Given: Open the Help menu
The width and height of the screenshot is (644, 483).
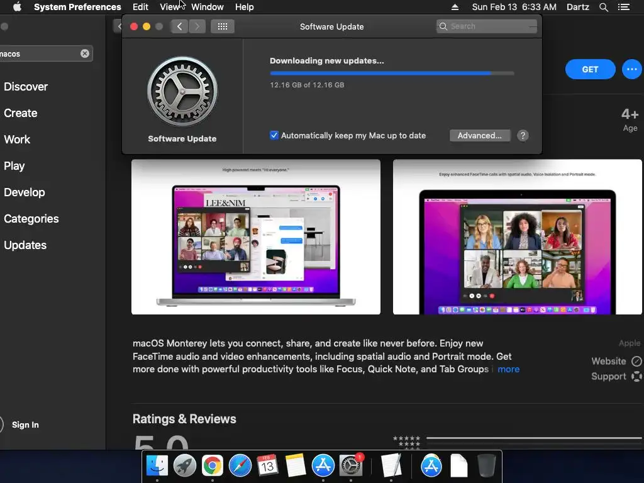Looking at the screenshot, I should pyautogui.click(x=245, y=7).
